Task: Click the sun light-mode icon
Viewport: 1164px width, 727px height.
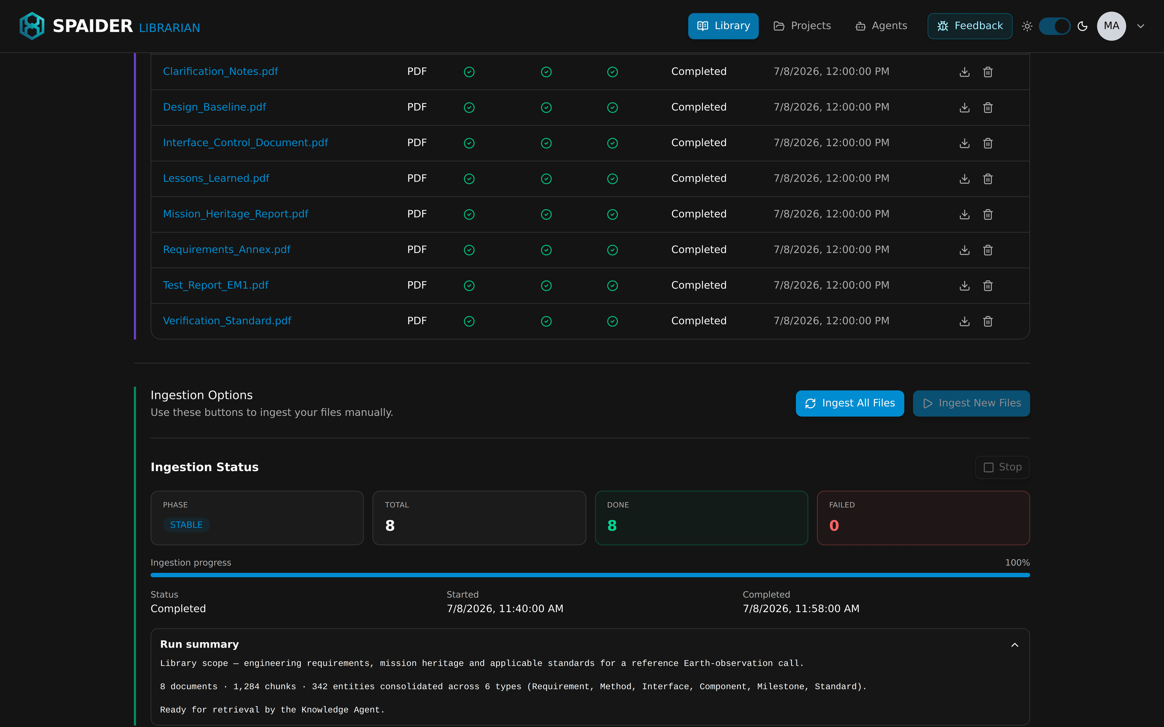Action: tap(1027, 26)
